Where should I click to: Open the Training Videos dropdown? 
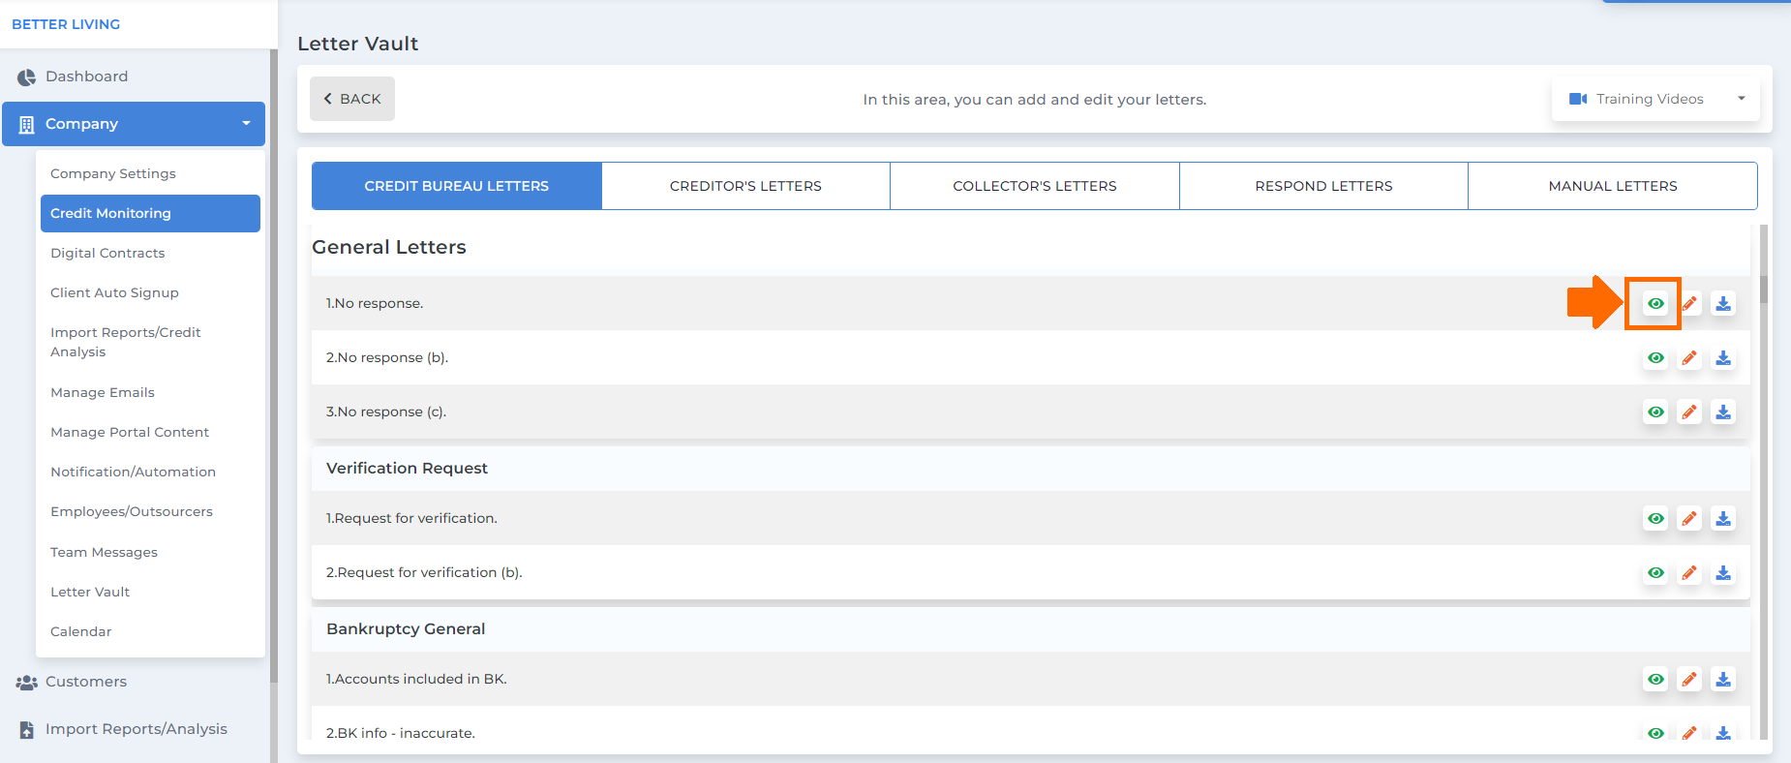[x=1655, y=99]
